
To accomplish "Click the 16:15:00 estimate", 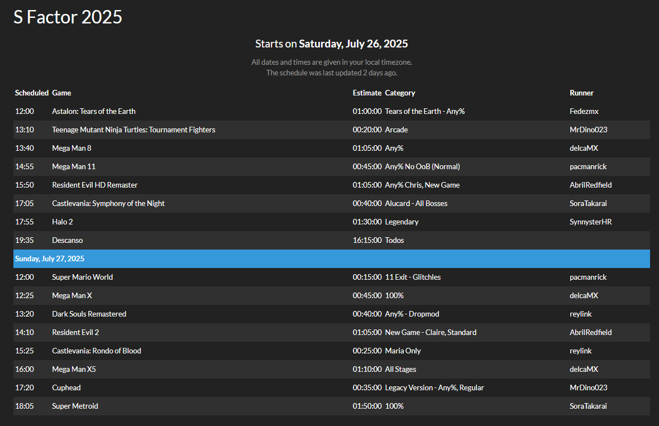I will click(367, 240).
